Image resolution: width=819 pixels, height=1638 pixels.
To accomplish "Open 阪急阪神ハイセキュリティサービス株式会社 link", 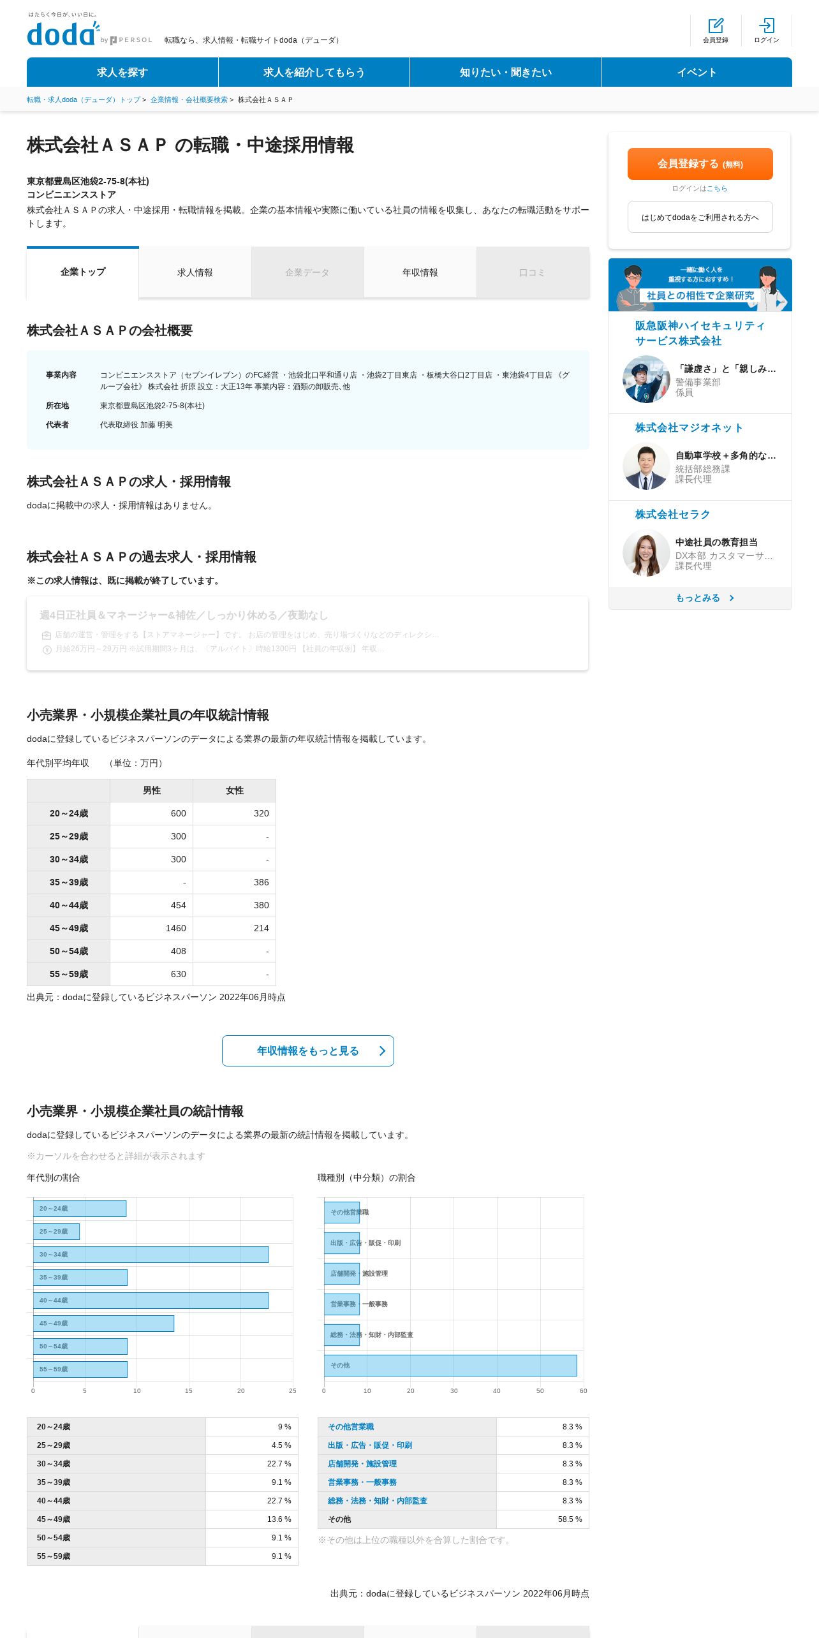I will pos(700,333).
